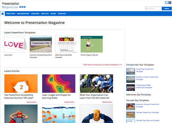Open the colorful layered shapes article image

(x=59, y=84)
